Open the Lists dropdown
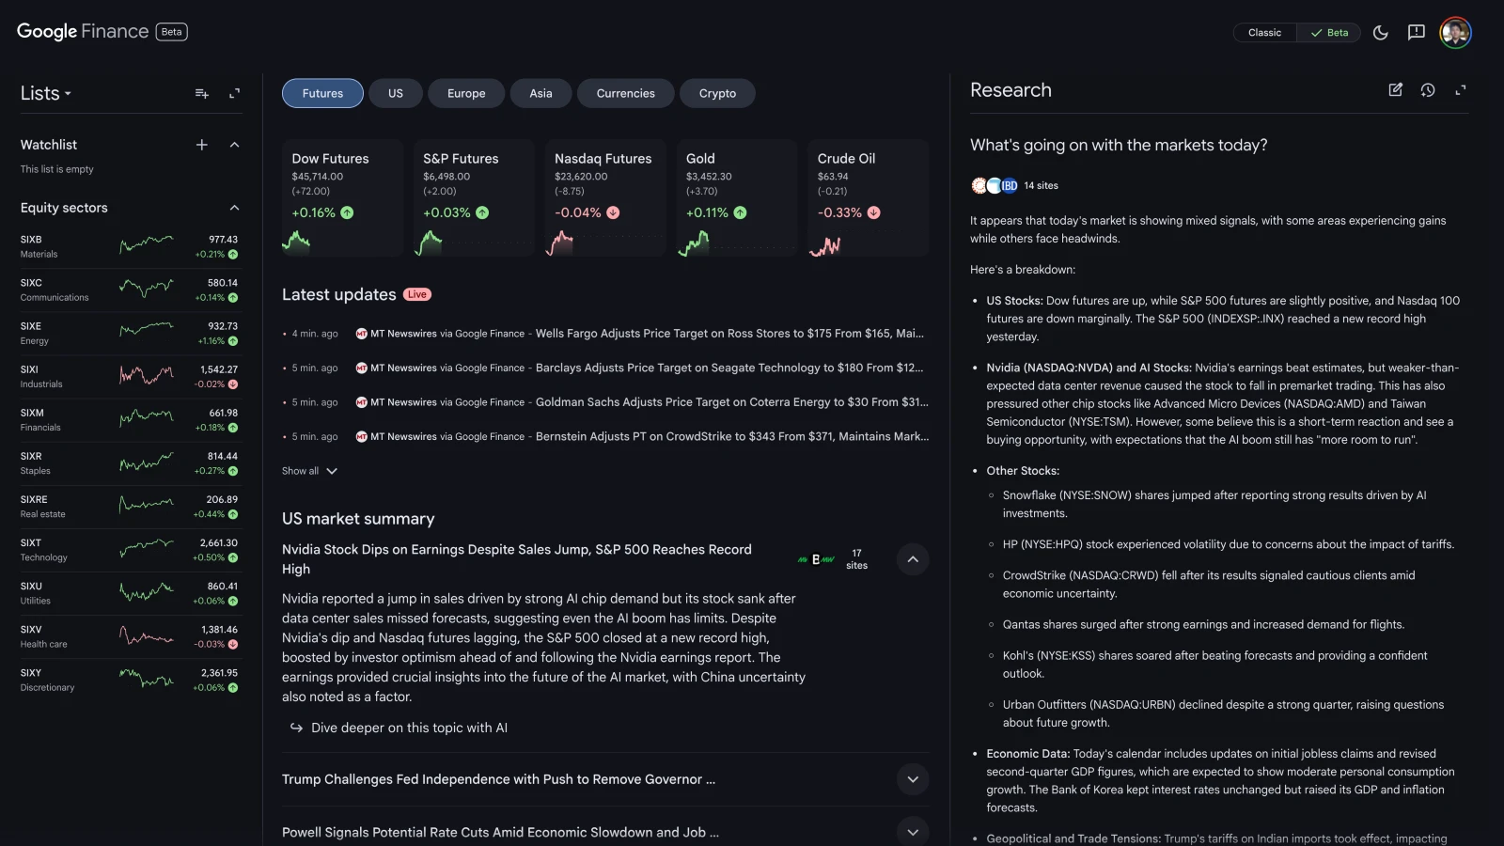Screen dimensions: 1504x846 (x=46, y=93)
